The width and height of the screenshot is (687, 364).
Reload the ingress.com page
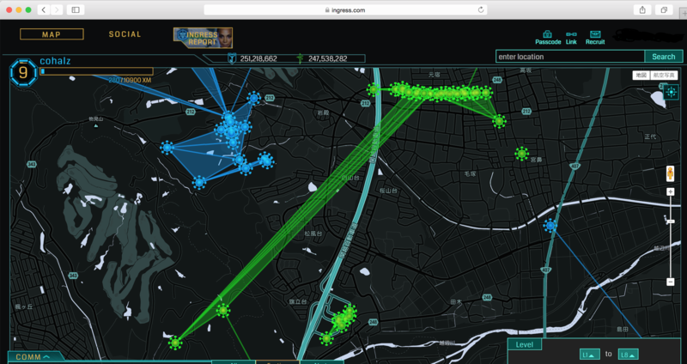(481, 9)
